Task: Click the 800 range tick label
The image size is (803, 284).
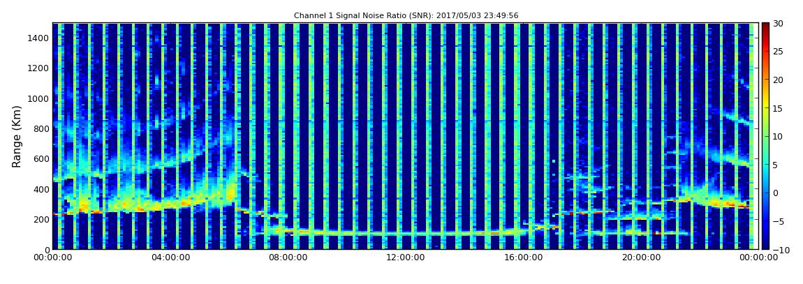Action: coord(40,128)
